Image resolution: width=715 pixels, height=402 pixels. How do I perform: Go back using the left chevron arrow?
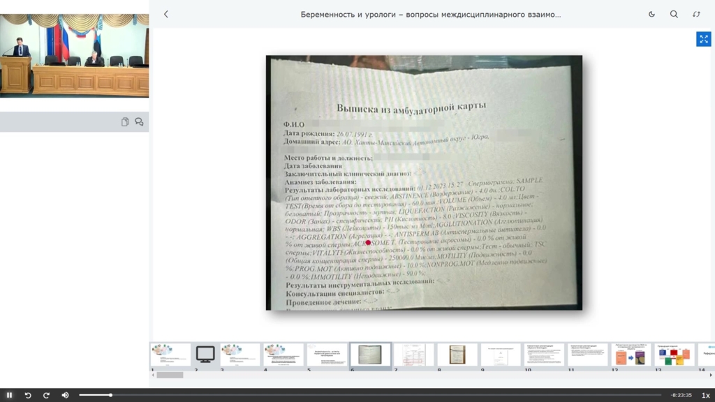coord(166,14)
